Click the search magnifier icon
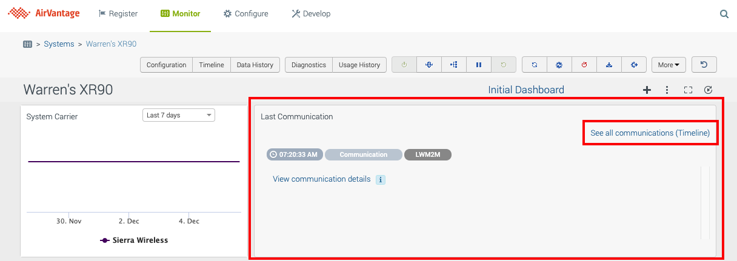737x261 pixels. pos(724,14)
